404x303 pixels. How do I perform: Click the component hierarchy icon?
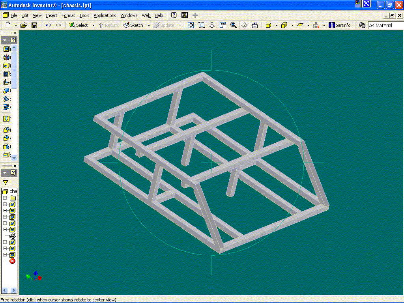(x=316, y=25)
